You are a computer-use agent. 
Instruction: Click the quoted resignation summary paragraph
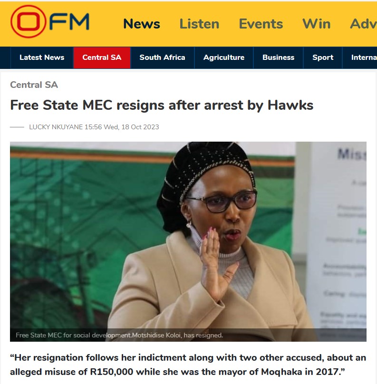coord(188,365)
